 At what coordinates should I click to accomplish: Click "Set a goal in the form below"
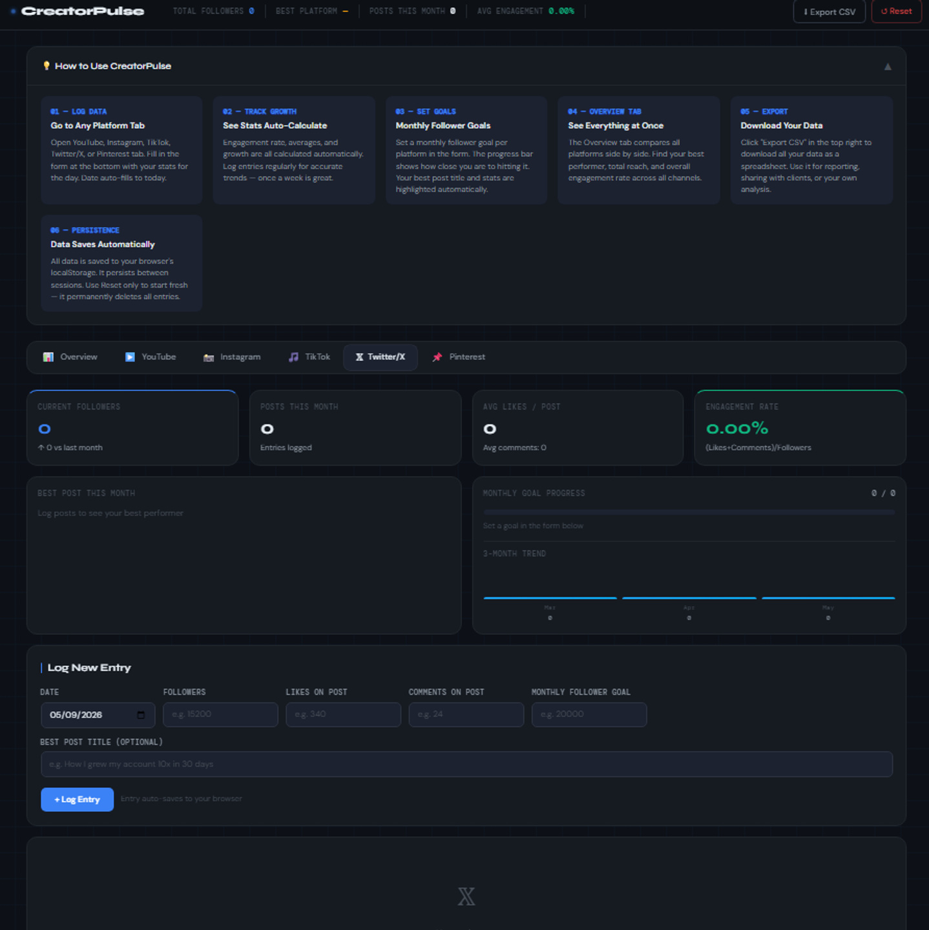533,526
